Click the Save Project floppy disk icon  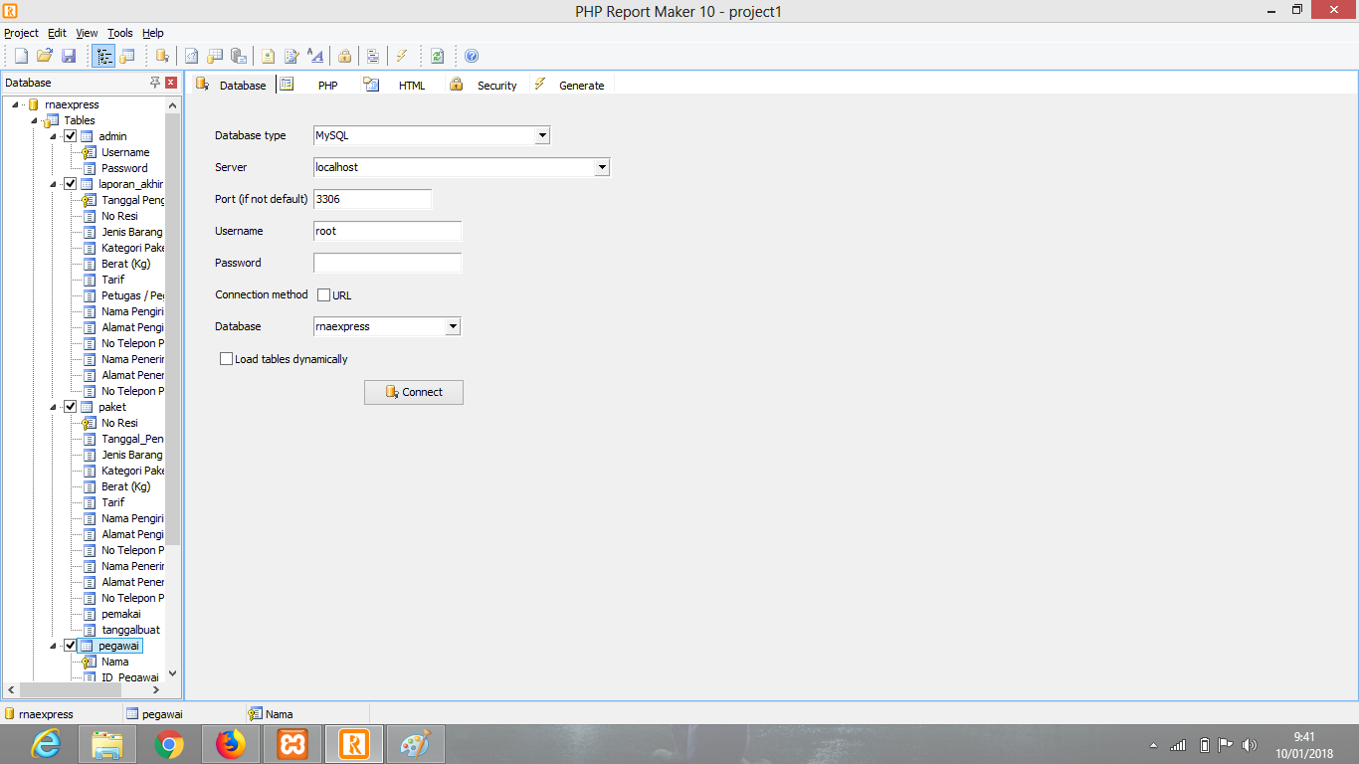coord(69,56)
